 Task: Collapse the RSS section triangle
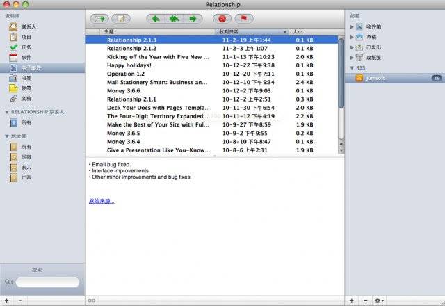click(352, 69)
